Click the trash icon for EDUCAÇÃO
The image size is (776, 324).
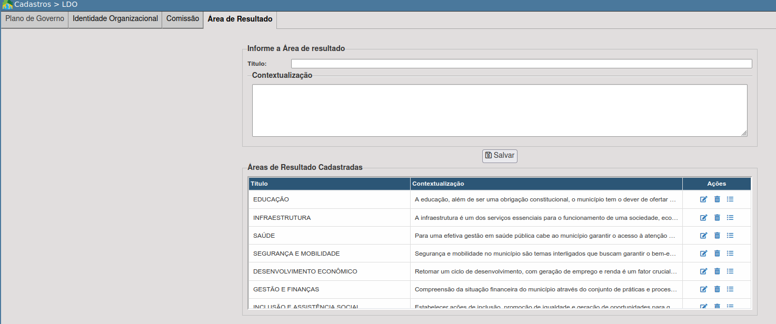(x=717, y=199)
